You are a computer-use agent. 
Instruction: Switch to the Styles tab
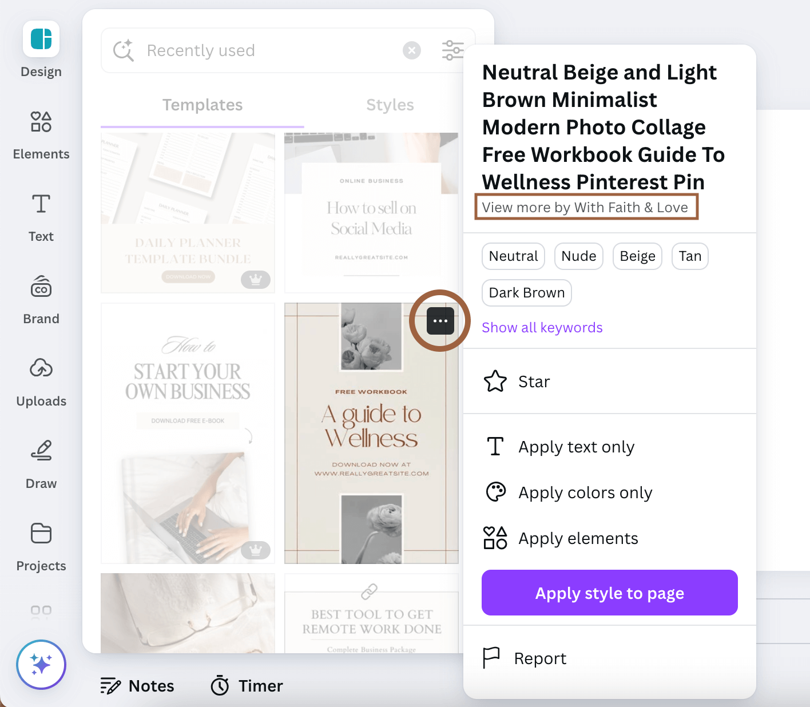pos(390,105)
